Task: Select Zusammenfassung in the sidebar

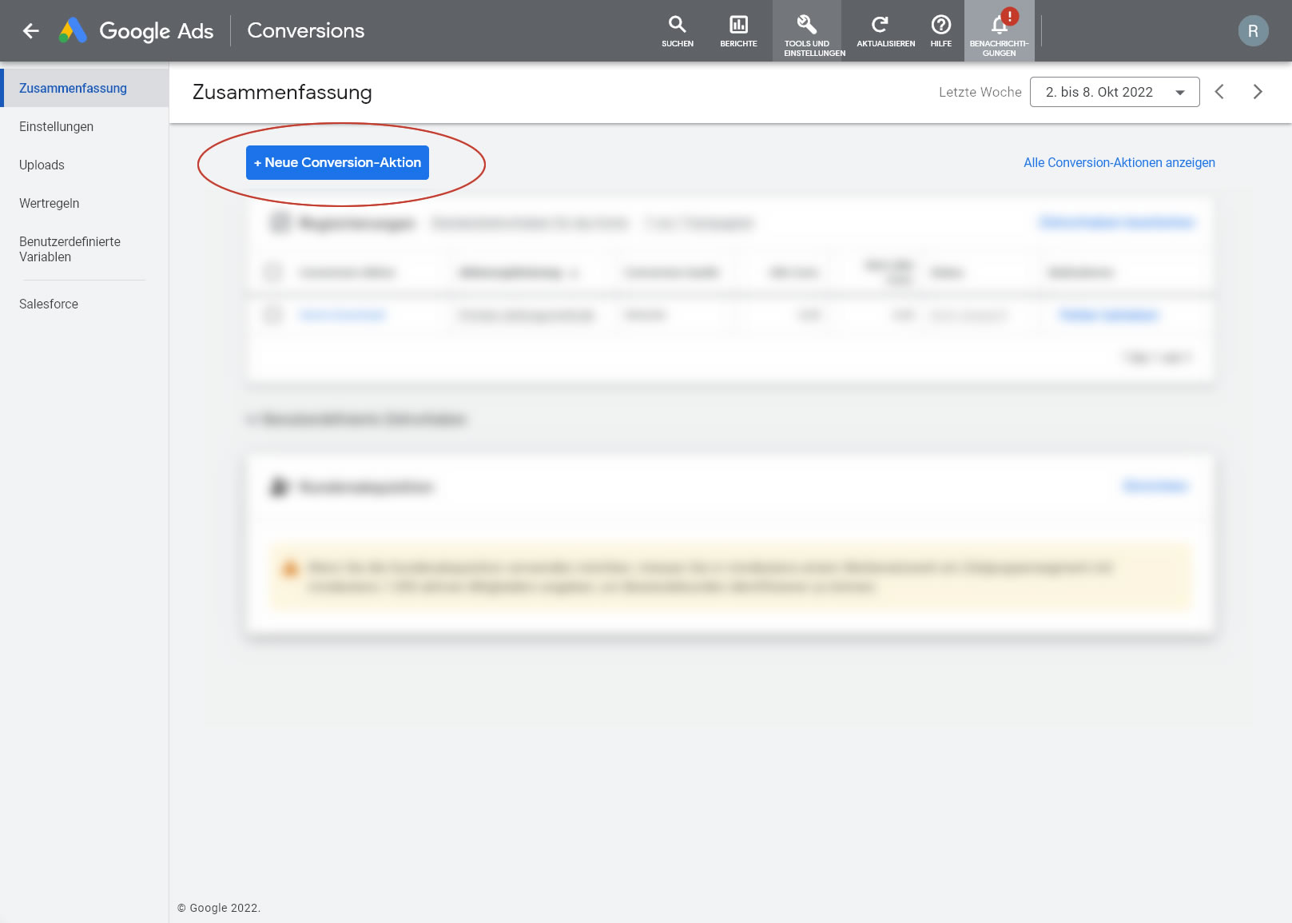Action: pos(73,88)
